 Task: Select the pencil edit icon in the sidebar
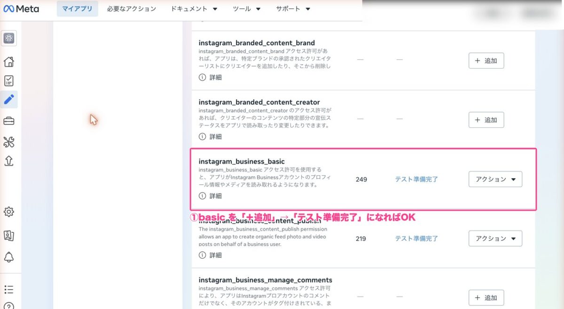tap(9, 100)
